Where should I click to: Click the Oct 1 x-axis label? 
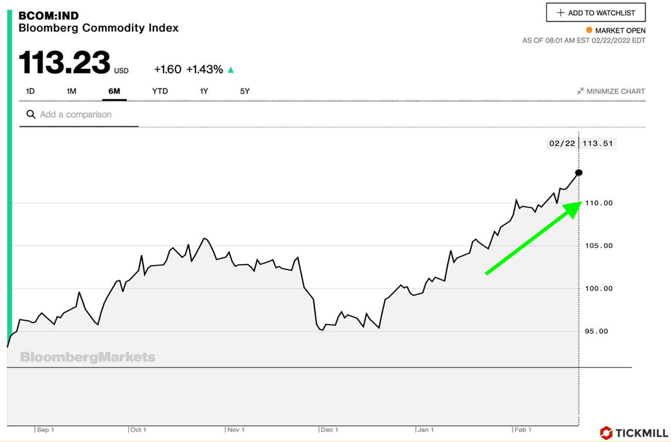point(138,430)
